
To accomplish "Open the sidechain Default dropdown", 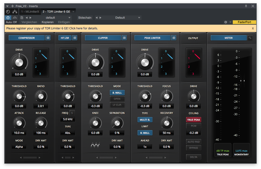I will (x=122, y=18).
